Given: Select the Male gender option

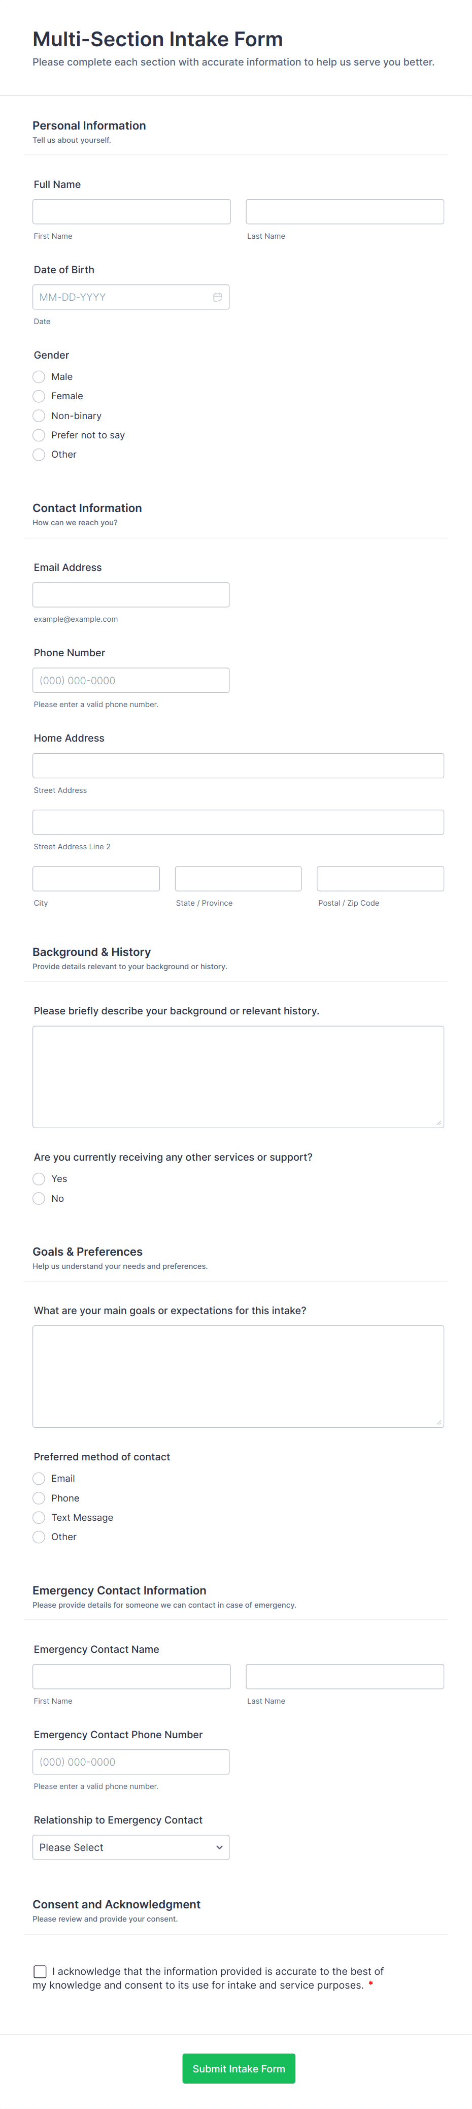Looking at the screenshot, I should [x=39, y=376].
